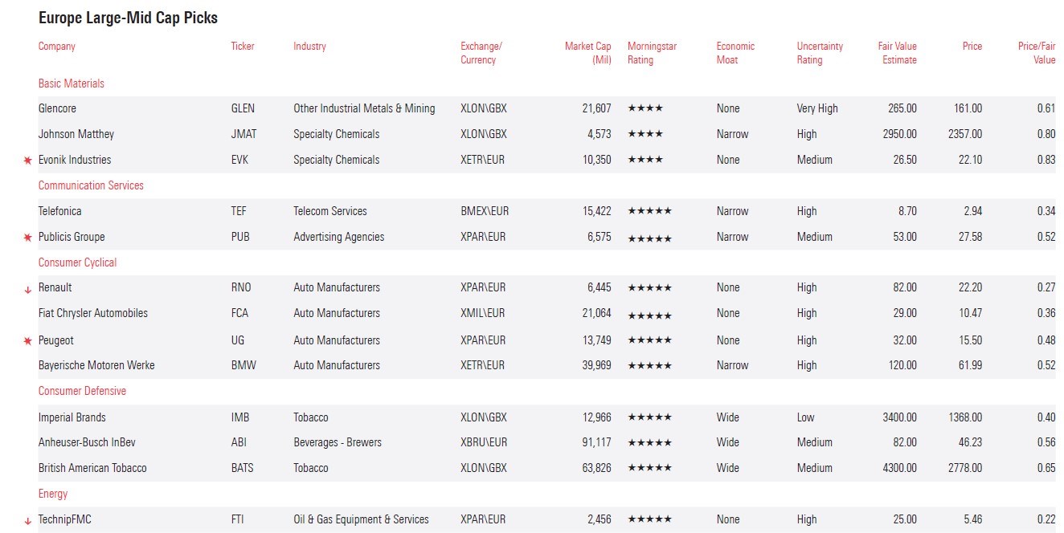
Task: Open the Johnson Matthey company name
Action: [76, 134]
